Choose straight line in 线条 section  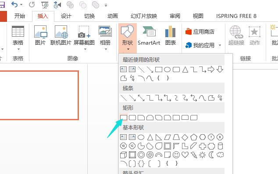click(123, 98)
